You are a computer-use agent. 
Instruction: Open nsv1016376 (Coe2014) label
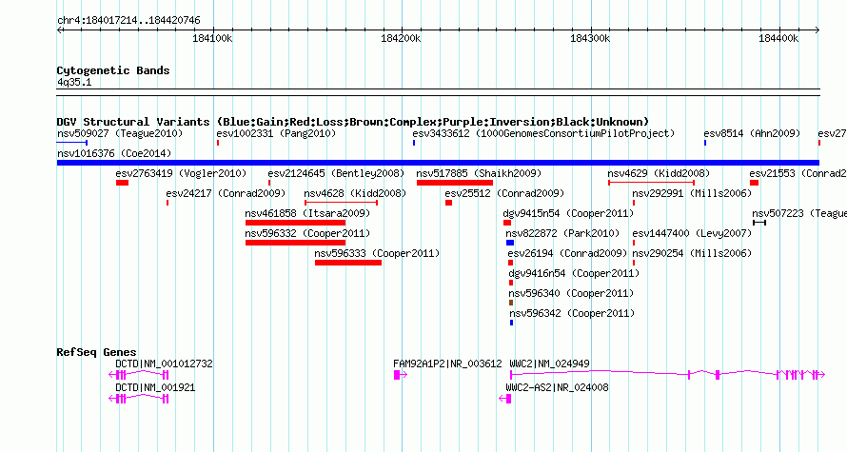coord(114,153)
